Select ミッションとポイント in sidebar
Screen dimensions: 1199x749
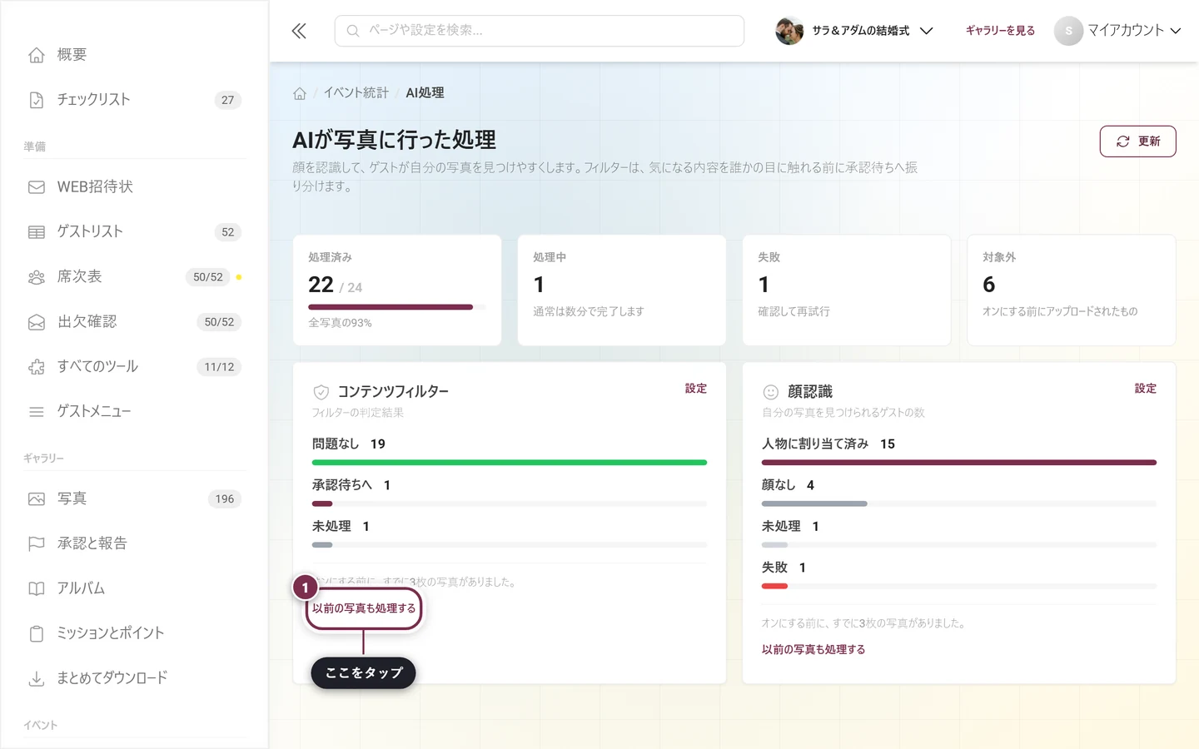[x=134, y=634]
